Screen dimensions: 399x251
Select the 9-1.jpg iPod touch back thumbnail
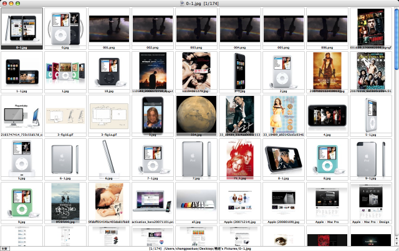pos(371,159)
